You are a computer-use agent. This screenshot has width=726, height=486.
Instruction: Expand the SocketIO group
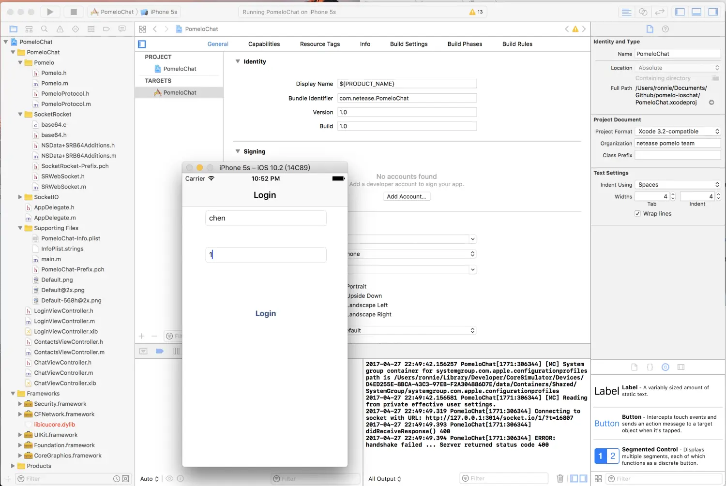(x=20, y=197)
